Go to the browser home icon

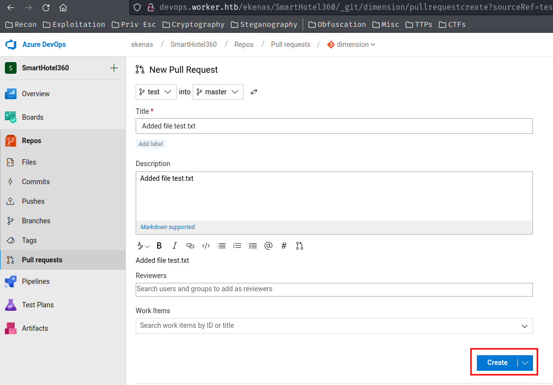pos(63,7)
